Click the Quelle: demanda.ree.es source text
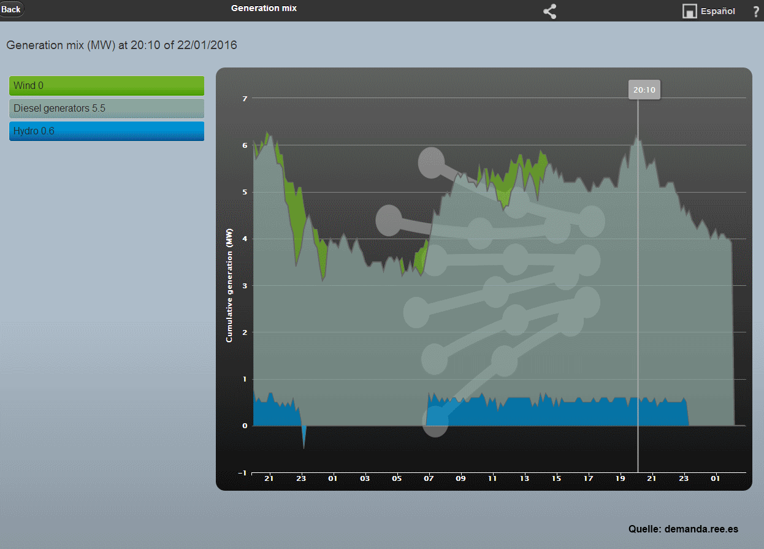The image size is (764, 549). click(683, 529)
